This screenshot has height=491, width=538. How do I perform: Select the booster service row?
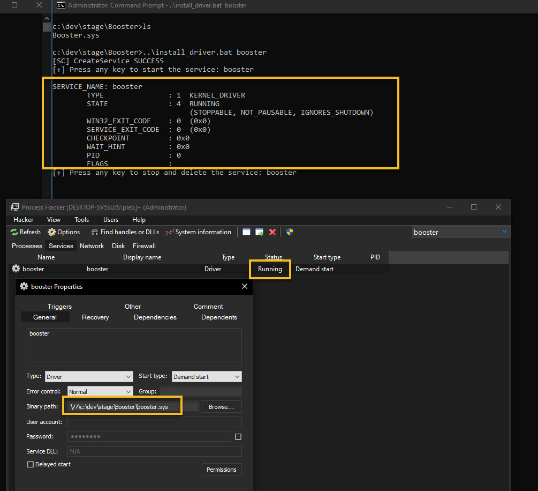coord(199,269)
